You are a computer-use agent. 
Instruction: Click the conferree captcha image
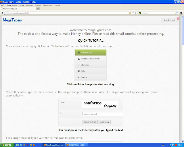(x=100, y=104)
